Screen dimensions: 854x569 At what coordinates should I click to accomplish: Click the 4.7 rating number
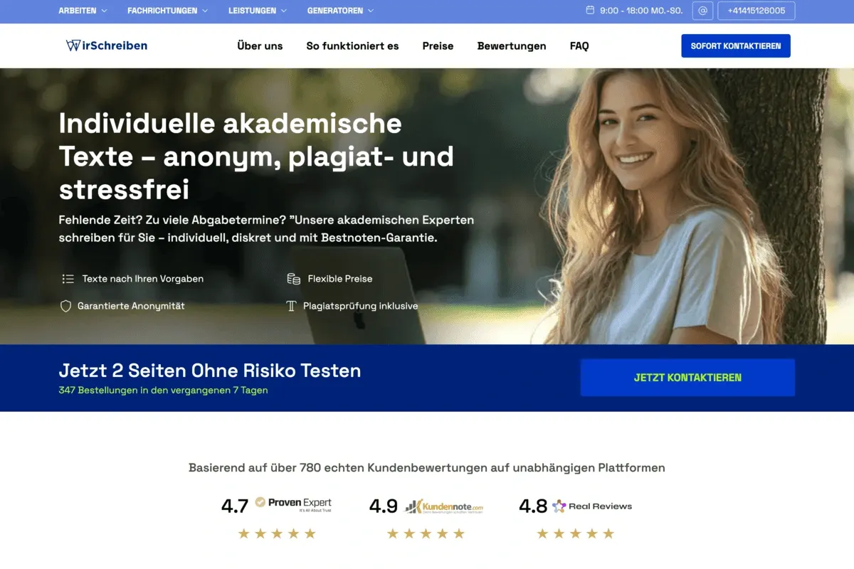pos(235,506)
